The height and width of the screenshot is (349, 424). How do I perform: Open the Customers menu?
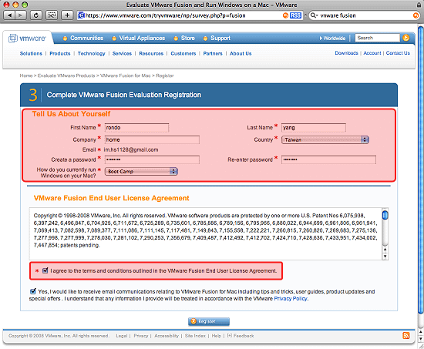pos(183,53)
